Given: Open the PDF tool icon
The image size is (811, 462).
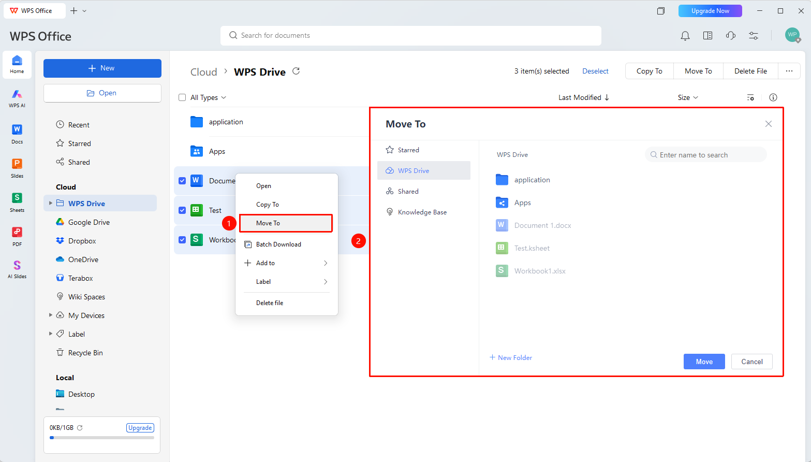Looking at the screenshot, I should 17,236.
